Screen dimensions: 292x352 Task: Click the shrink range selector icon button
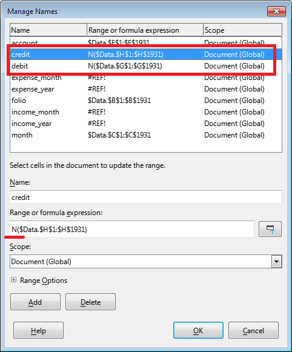pos(270,229)
